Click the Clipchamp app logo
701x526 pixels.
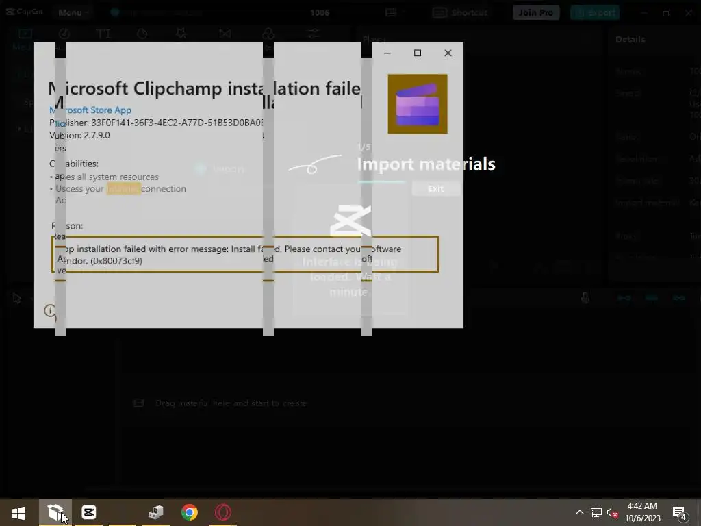click(x=418, y=104)
